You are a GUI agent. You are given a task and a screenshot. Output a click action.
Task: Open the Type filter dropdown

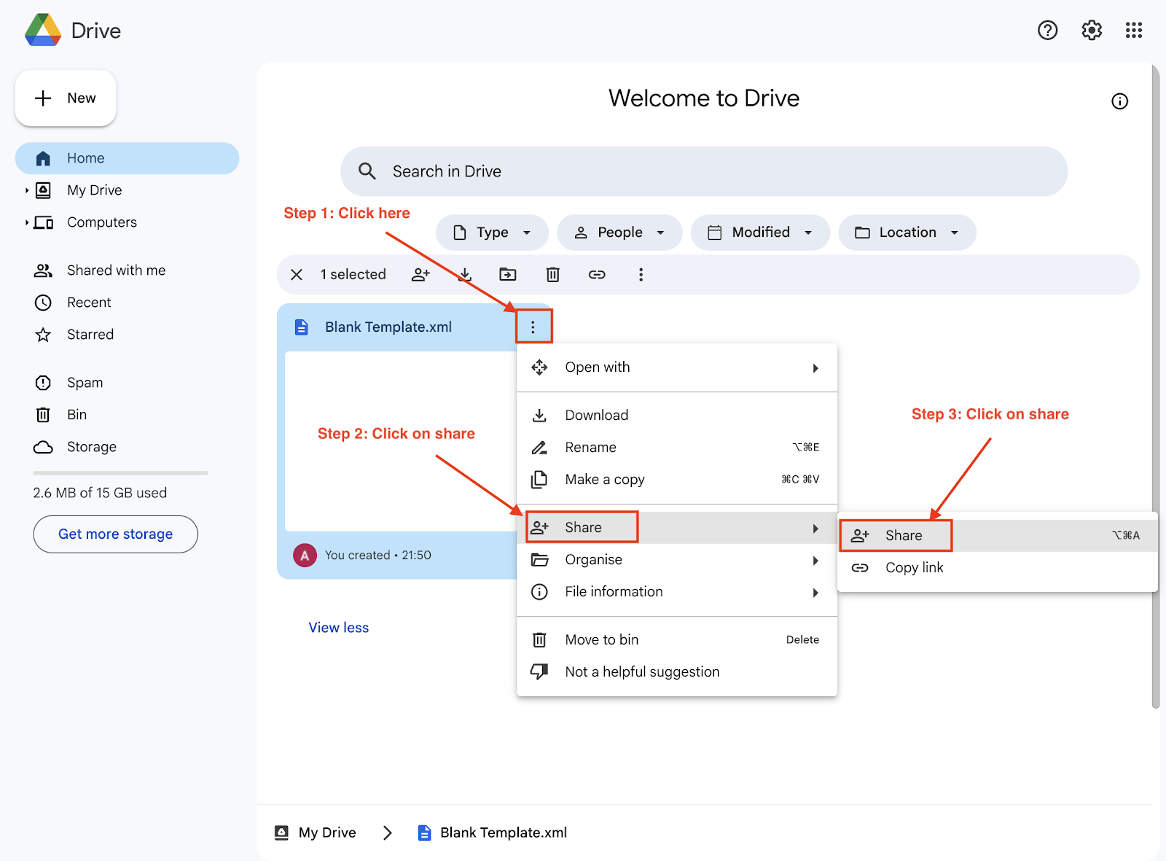(x=492, y=233)
